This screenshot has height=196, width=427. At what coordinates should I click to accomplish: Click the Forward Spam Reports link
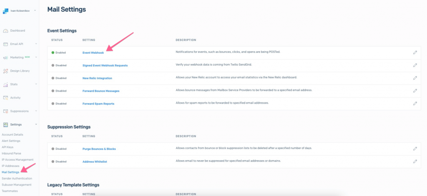pos(98,104)
